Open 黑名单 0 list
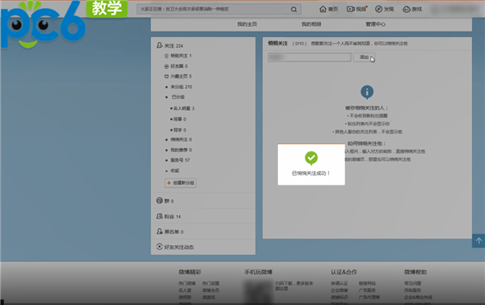The width and height of the screenshot is (485, 305). (x=174, y=231)
